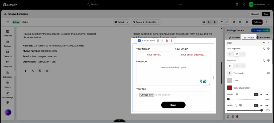Delete the Contact Form element via trash icon
Viewport: 274px width, 123px height.
pyautogui.click(x=167, y=41)
